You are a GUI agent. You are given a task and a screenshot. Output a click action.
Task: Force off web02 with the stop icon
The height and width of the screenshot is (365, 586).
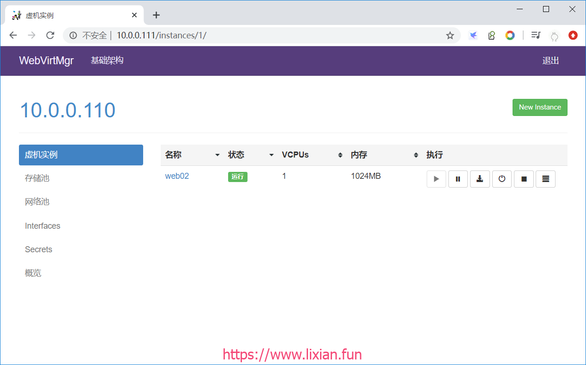pyautogui.click(x=524, y=179)
